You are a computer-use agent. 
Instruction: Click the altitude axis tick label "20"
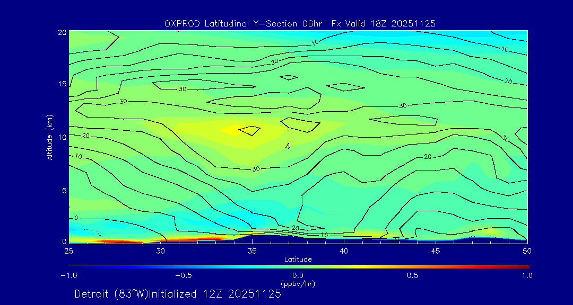pyautogui.click(x=62, y=32)
